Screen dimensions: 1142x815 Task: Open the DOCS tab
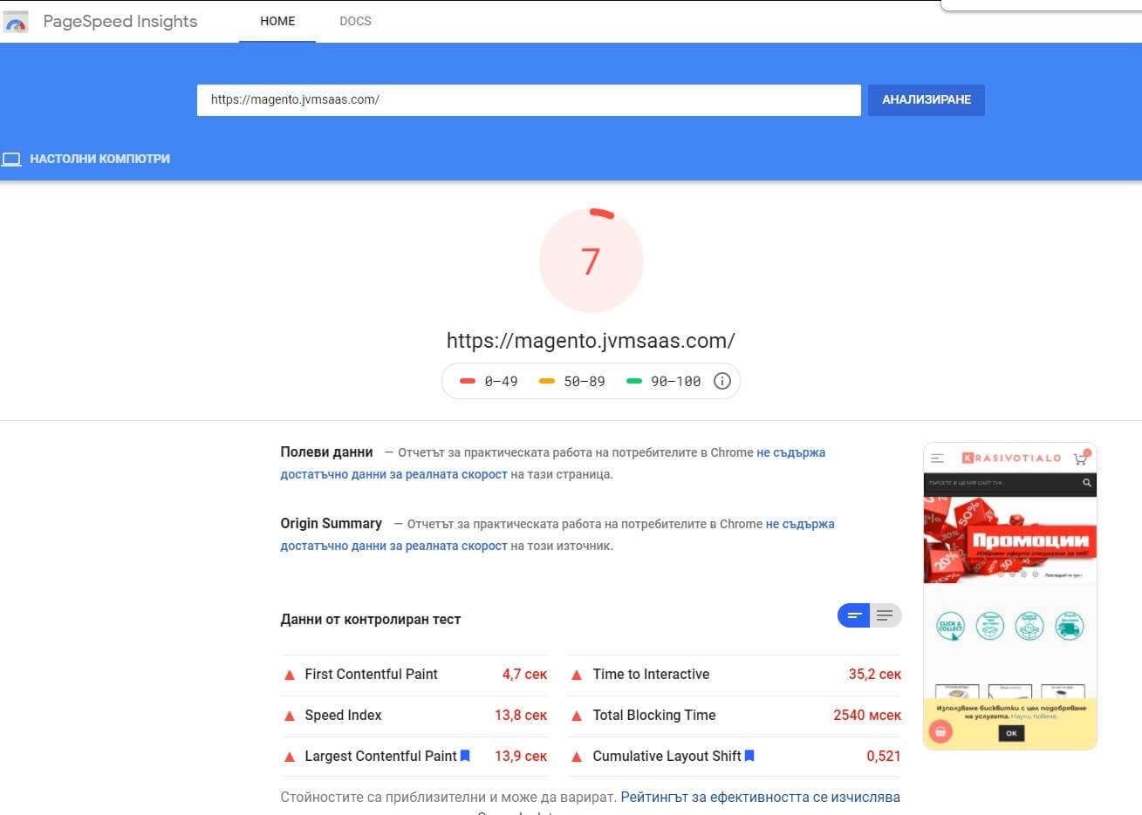point(355,21)
